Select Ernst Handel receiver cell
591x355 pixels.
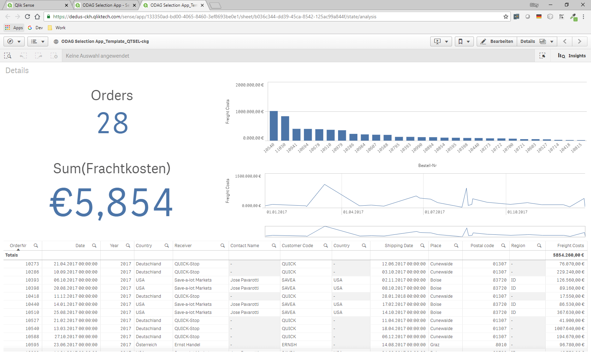[x=187, y=345]
